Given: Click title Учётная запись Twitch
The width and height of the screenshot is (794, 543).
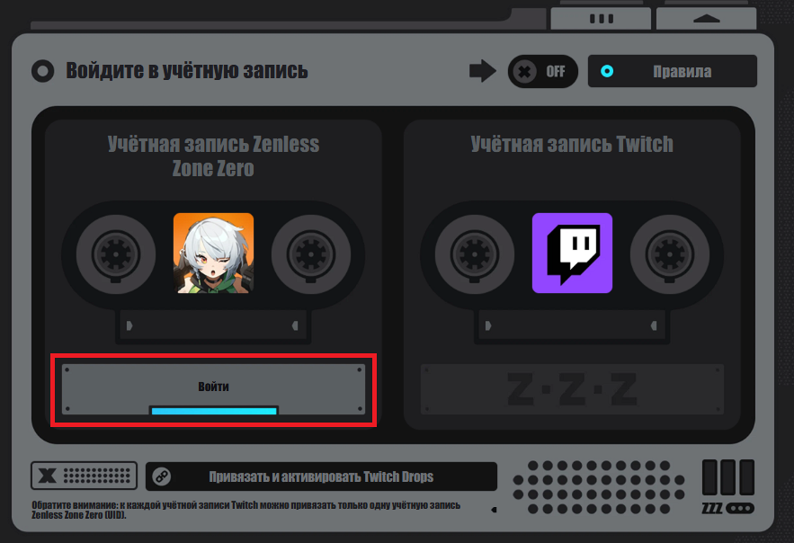Looking at the screenshot, I should click(572, 144).
